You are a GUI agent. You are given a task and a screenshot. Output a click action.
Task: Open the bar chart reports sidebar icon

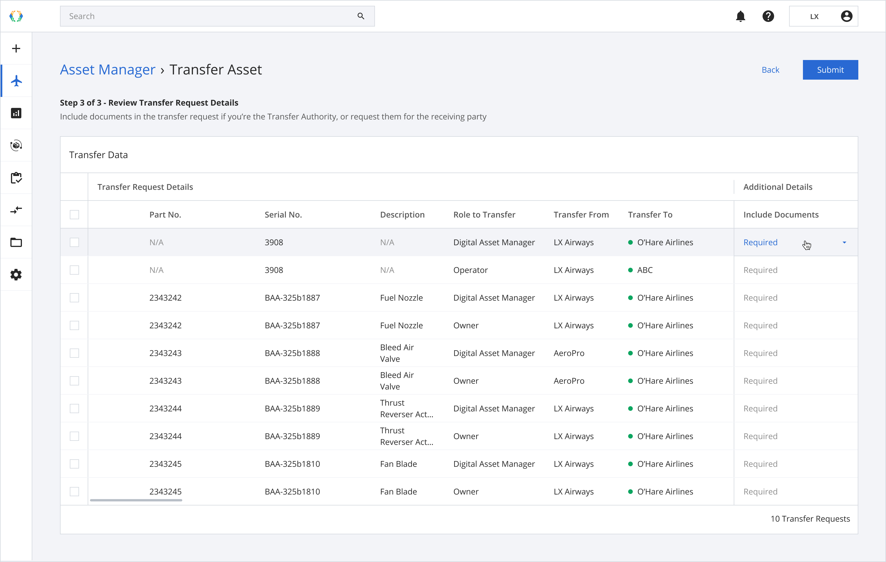click(x=16, y=113)
